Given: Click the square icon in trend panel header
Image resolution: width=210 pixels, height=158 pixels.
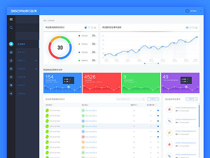Looking at the screenshot, I should point(193,28).
